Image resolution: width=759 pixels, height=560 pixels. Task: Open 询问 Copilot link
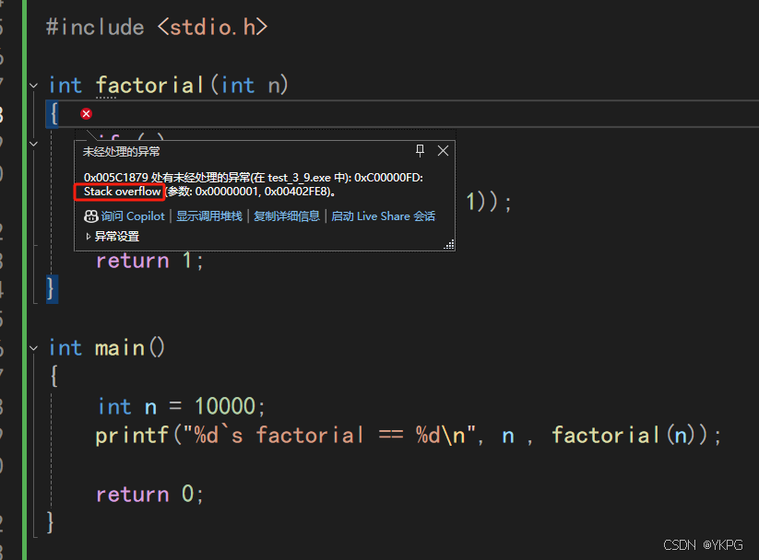click(x=133, y=216)
